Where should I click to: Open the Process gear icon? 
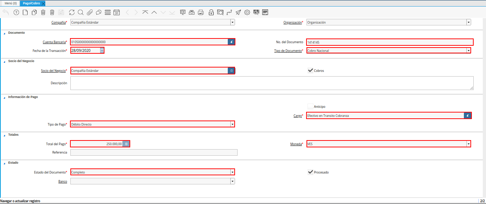[247, 12]
